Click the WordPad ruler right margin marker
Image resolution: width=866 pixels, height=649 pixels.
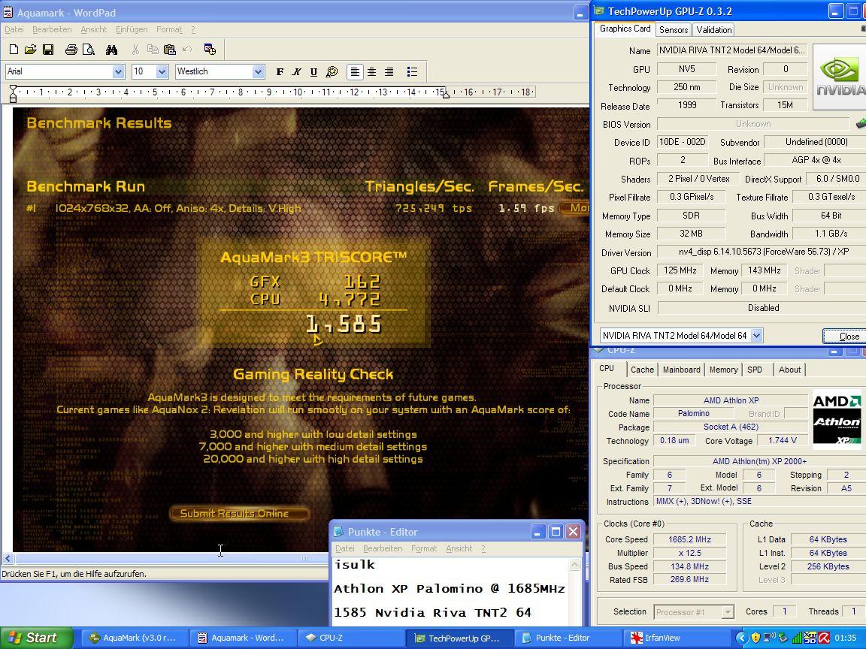click(446, 95)
